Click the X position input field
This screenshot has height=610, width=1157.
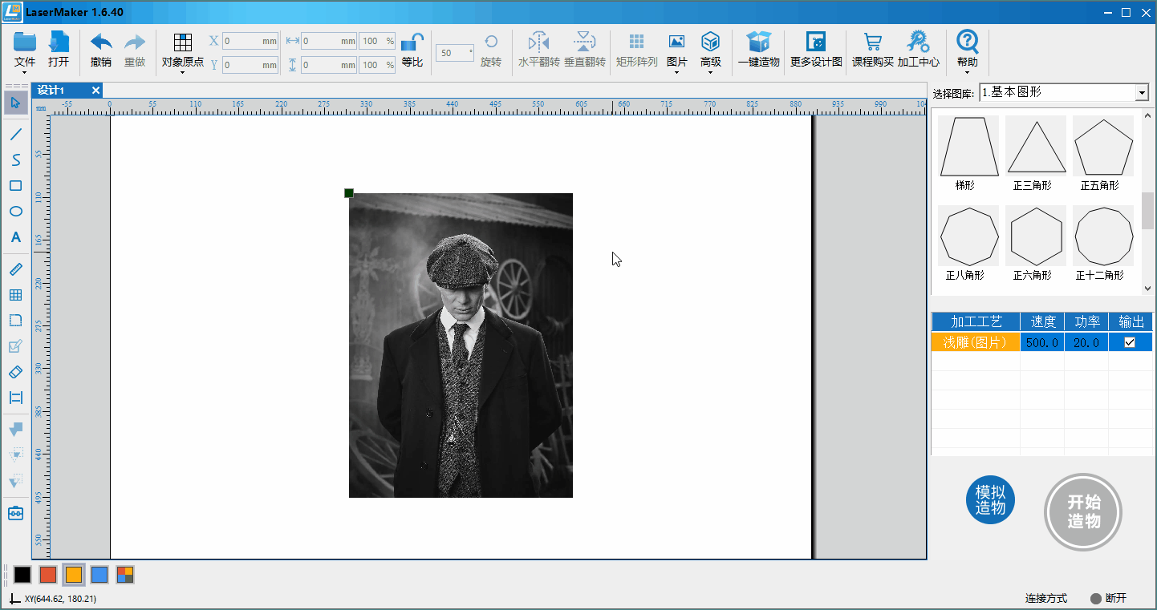coord(250,41)
